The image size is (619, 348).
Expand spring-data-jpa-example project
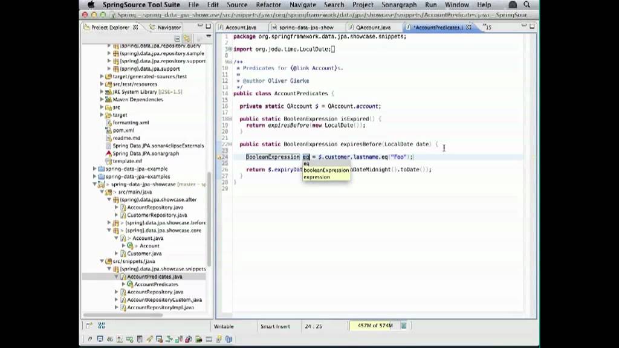pos(95,169)
